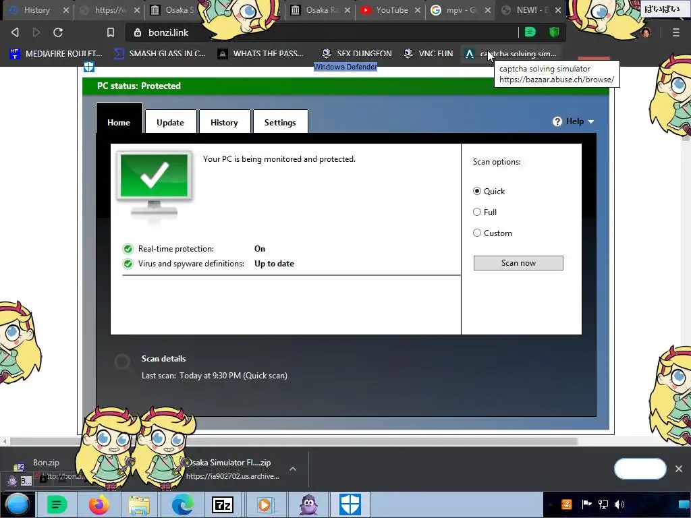Open the MEDIAFIRE ROULETTE bookmark

click(56, 54)
